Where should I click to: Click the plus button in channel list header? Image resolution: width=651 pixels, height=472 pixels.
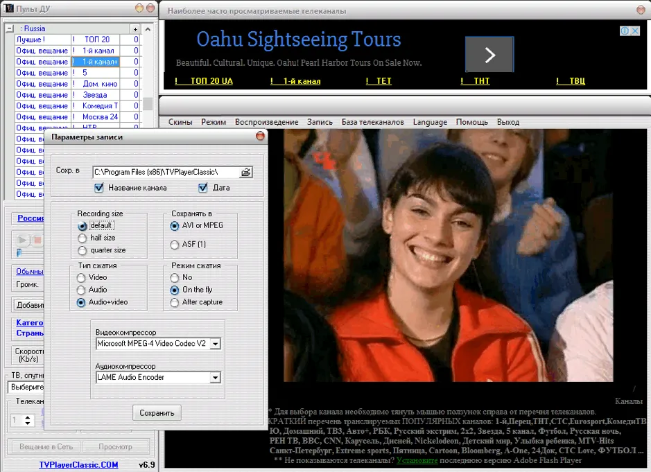pos(135,28)
